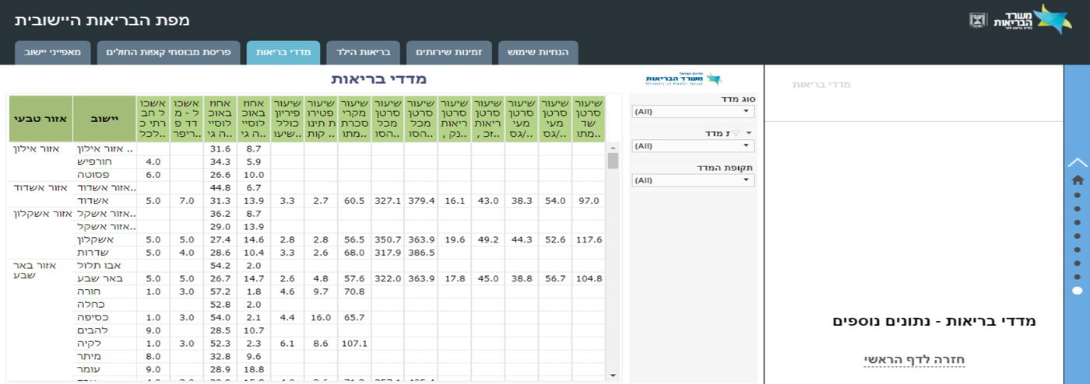This screenshot has height=384, width=1090.
Task: Click the table scrollbar up arrow
Action: [x=613, y=147]
